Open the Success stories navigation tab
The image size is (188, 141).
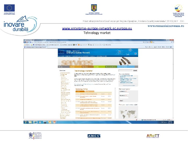point(111,67)
